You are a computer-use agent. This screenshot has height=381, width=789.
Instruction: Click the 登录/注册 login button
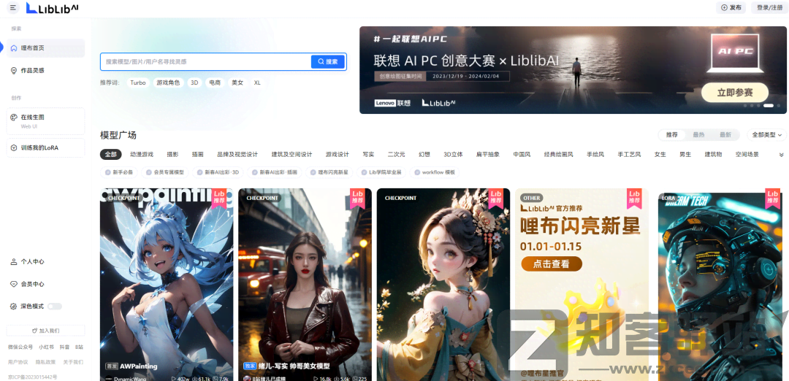click(769, 8)
